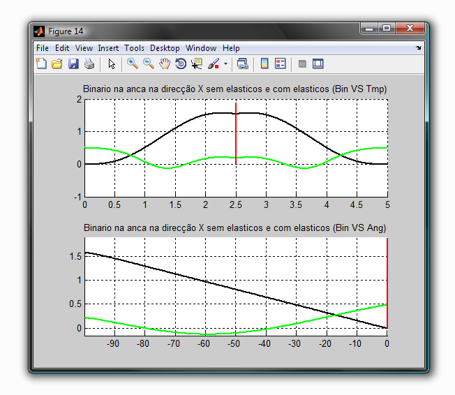The image size is (455, 395).
Task: Select the Zoom Out magnifier tool
Action: tap(148, 64)
